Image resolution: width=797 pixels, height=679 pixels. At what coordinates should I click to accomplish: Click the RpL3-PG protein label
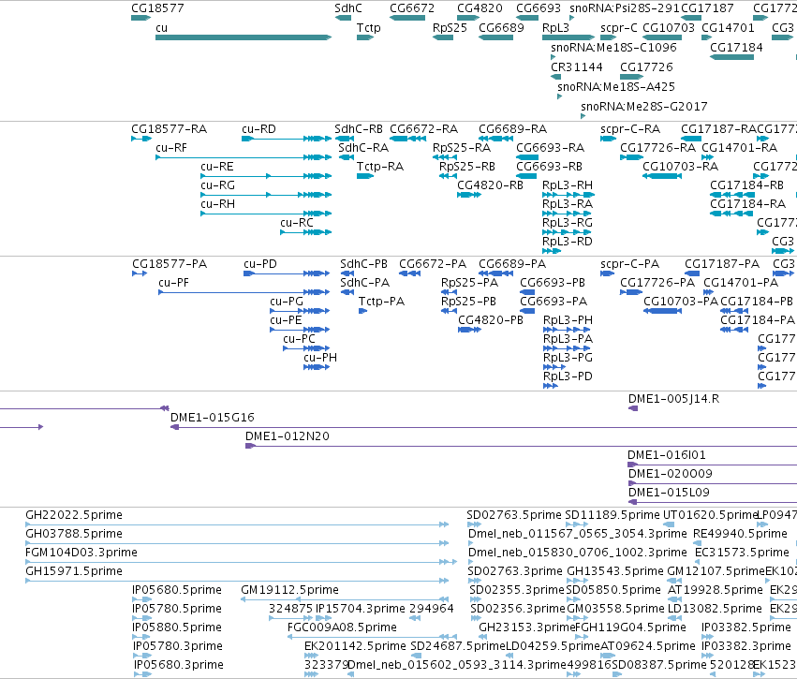point(568,358)
